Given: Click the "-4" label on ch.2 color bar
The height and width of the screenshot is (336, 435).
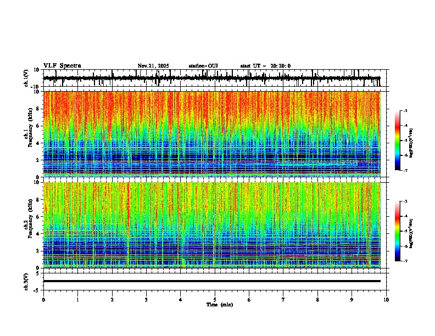Looking at the screenshot, I should pos(405,216).
